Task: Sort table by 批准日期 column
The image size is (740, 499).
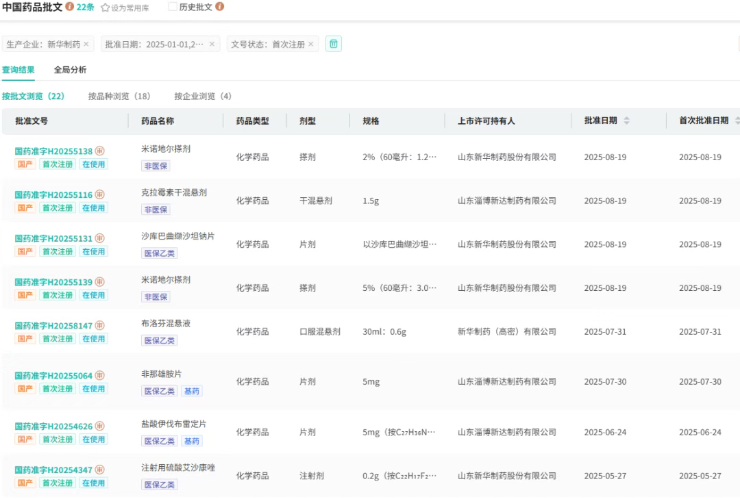Action: 626,121
